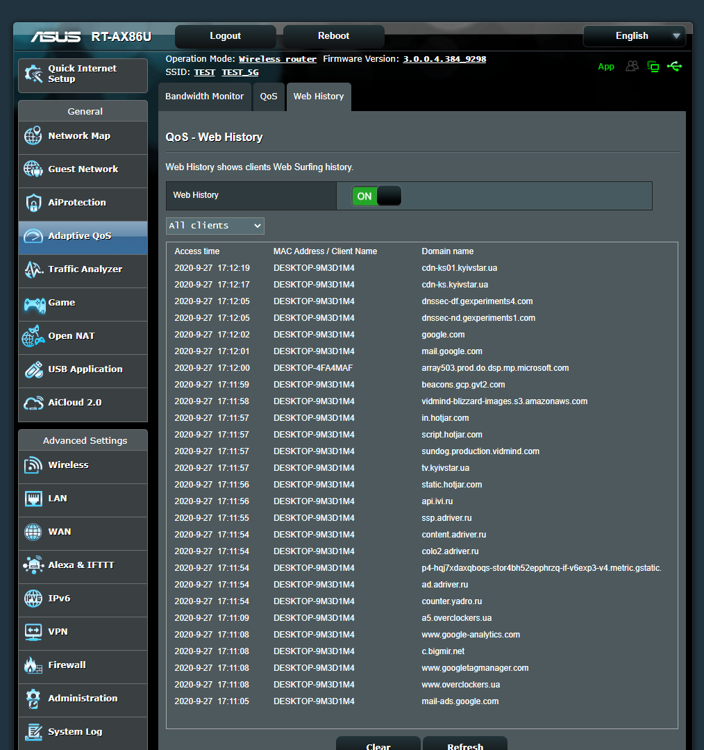The width and height of the screenshot is (704, 750).
Task: Click the client list icon near App
Action: (x=632, y=66)
